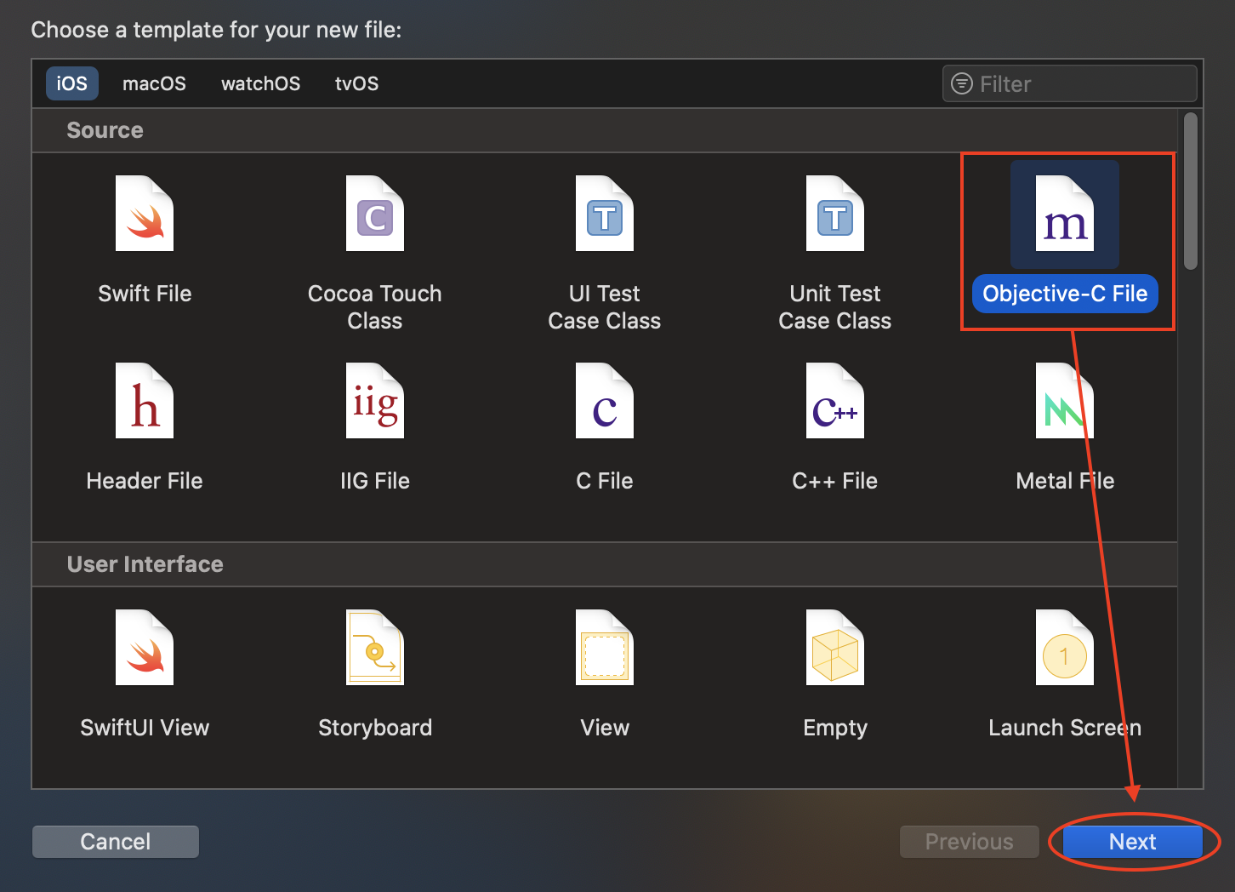This screenshot has height=892, width=1235.
Task: Select the SwiftUI View template icon
Action: pyautogui.click(x=145, y=648)
